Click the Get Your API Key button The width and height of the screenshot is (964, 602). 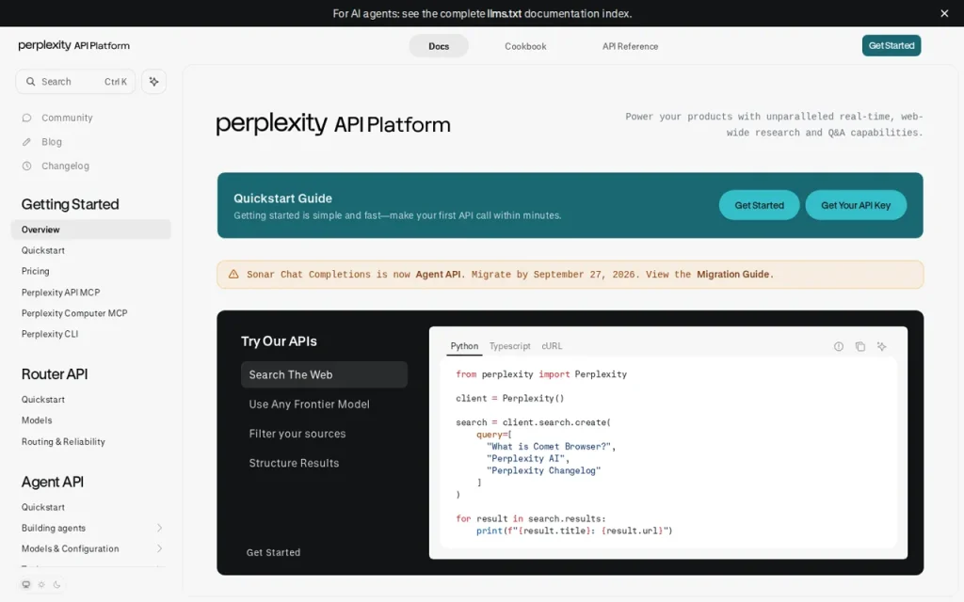click(856, 205)
